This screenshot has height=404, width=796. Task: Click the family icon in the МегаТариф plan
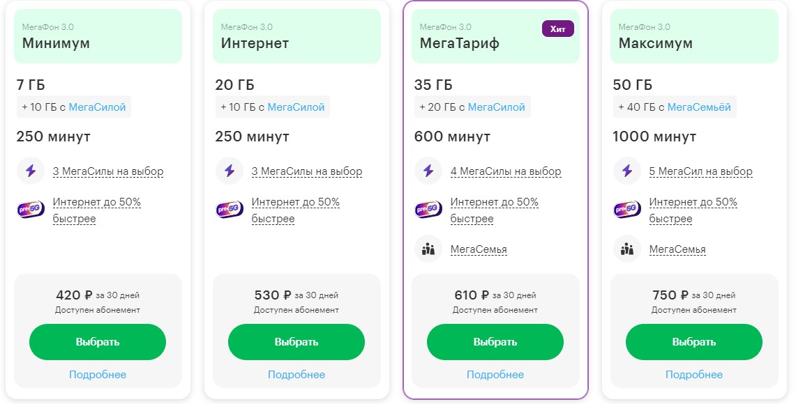pos(428,249)
